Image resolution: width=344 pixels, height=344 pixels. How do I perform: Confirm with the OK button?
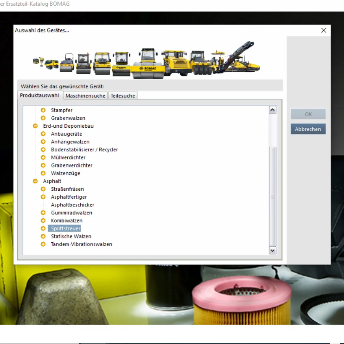tap(308, 114)
